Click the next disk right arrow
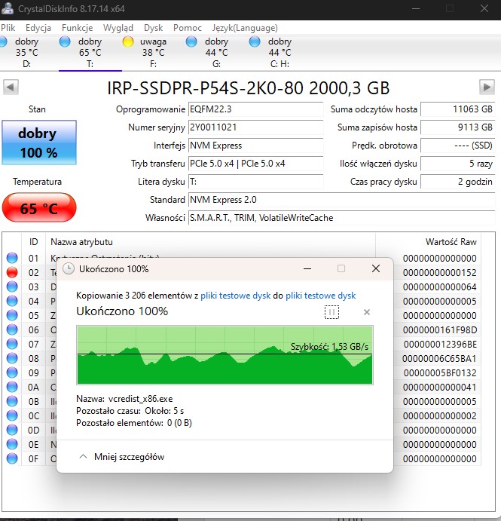This screenshot has width=501, height=521. (490, 87)
